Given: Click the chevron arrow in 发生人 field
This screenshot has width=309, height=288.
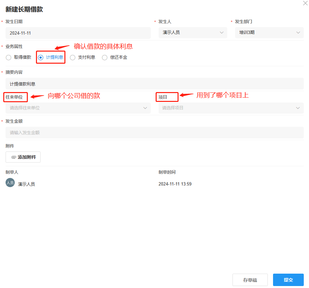Looking at the screenshot, I should 222,33.
